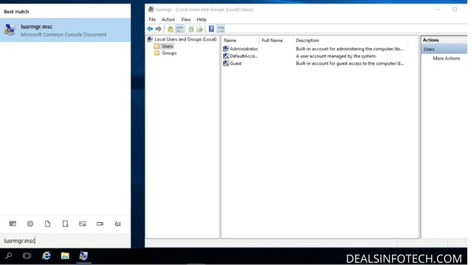Click More Actions in the Actions pane
This screenshot has width=472, height=265.
pos(446,58)
